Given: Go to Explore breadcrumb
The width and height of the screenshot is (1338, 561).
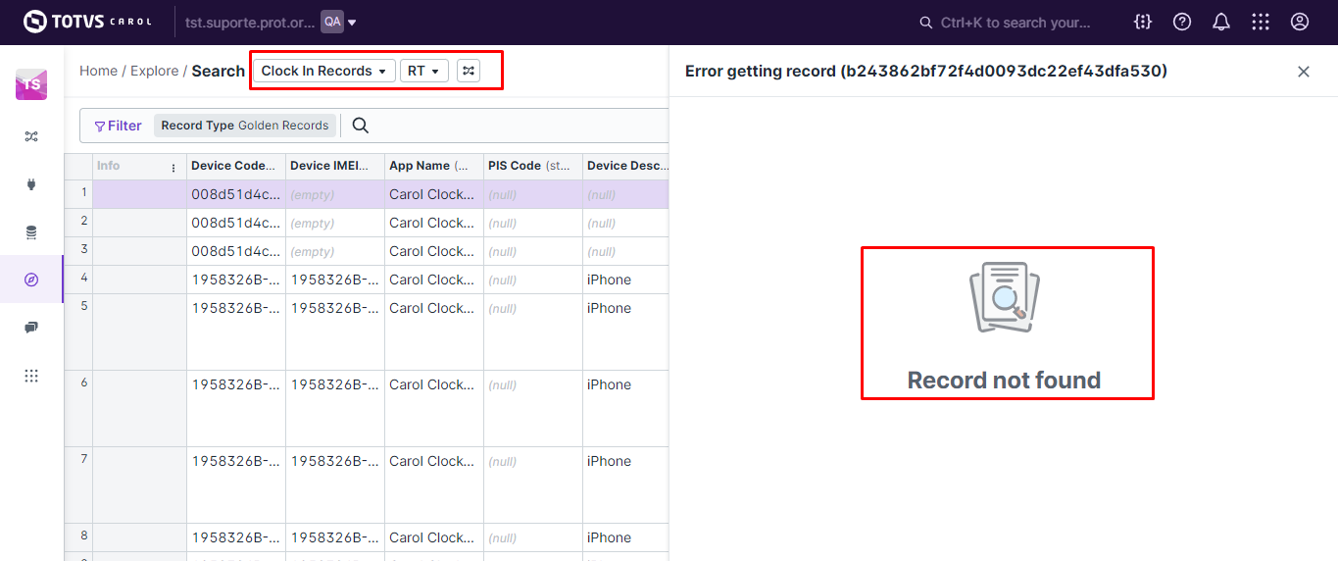Looking at the screenshot, I should click(x=155, y=71).
